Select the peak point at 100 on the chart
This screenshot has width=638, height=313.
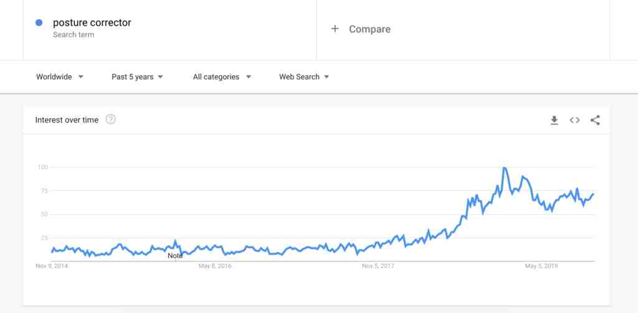(x=505, y=167)
